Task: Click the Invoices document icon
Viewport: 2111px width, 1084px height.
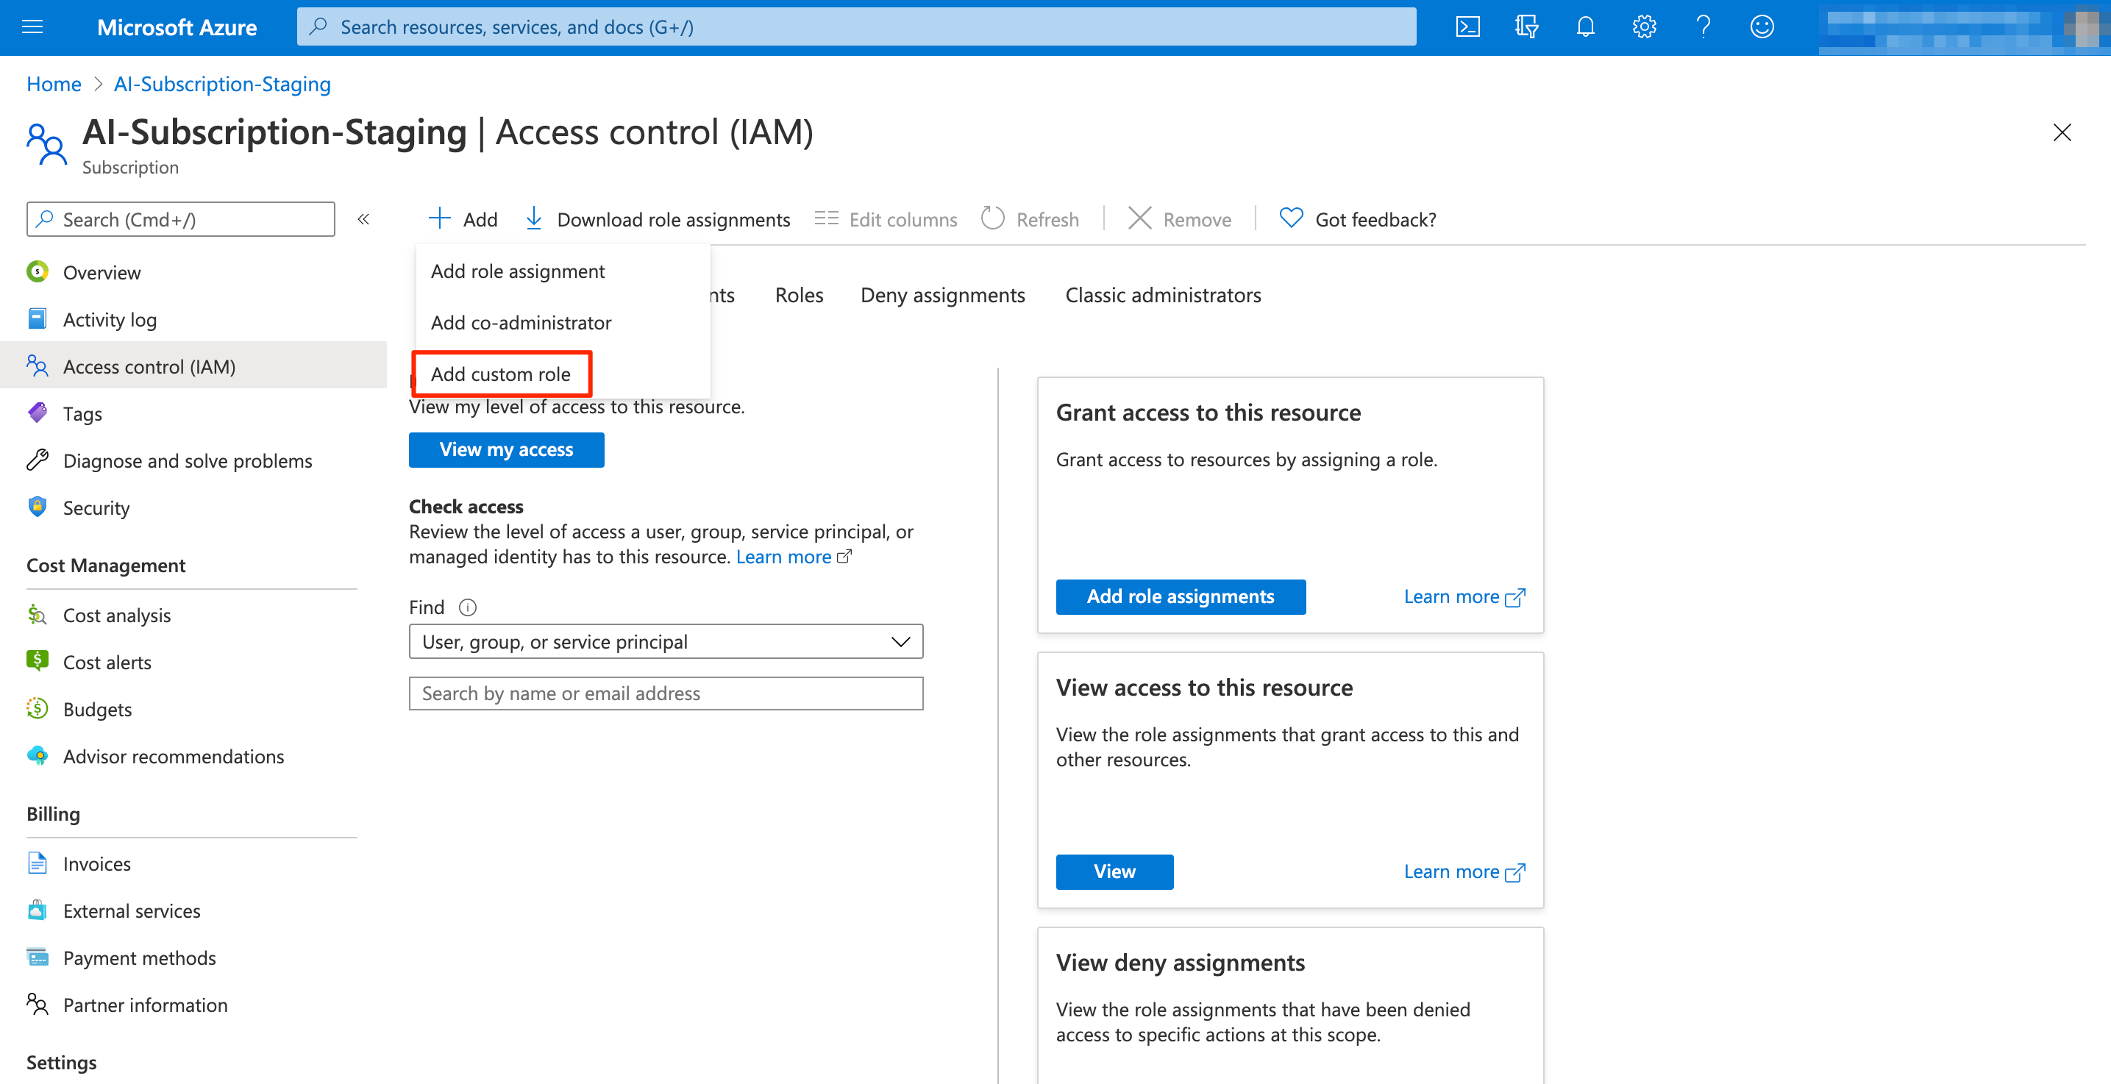Action: pyautogui.click(x=37, y=863)
